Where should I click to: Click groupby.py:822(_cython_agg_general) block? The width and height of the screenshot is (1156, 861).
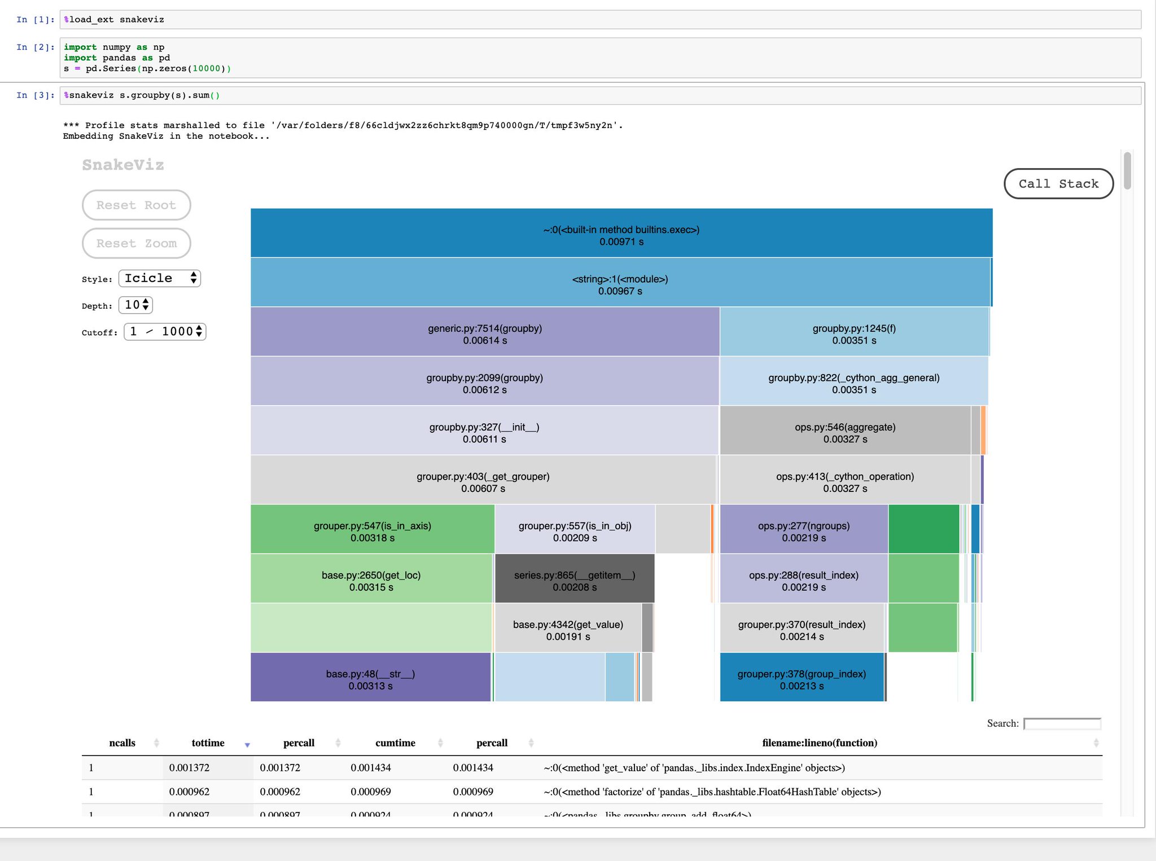tap(854, 381)
